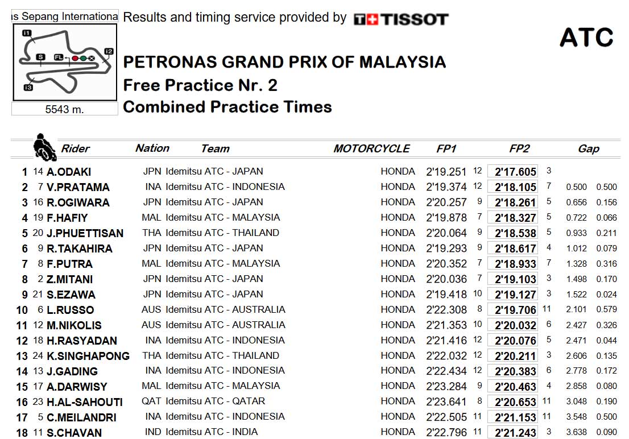Click rider name H.AL-SAHOUTI
The width and height of the screenshot is (629, 439).
click(x=85, y=402)
